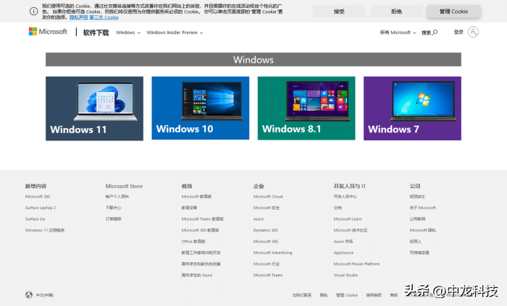Image resolution: width=507 pixels, height=306 pixels.
Task: Click the 登录 sign-in link
Action: 458,32
